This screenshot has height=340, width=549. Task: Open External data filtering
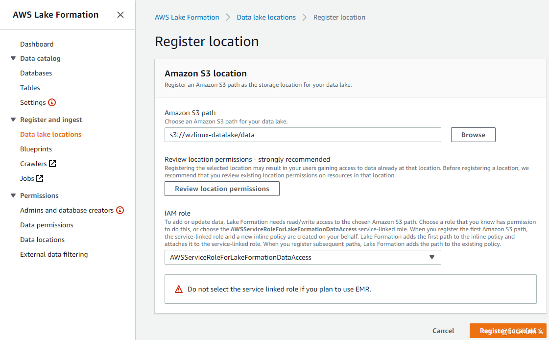click(x=54, y=255)
